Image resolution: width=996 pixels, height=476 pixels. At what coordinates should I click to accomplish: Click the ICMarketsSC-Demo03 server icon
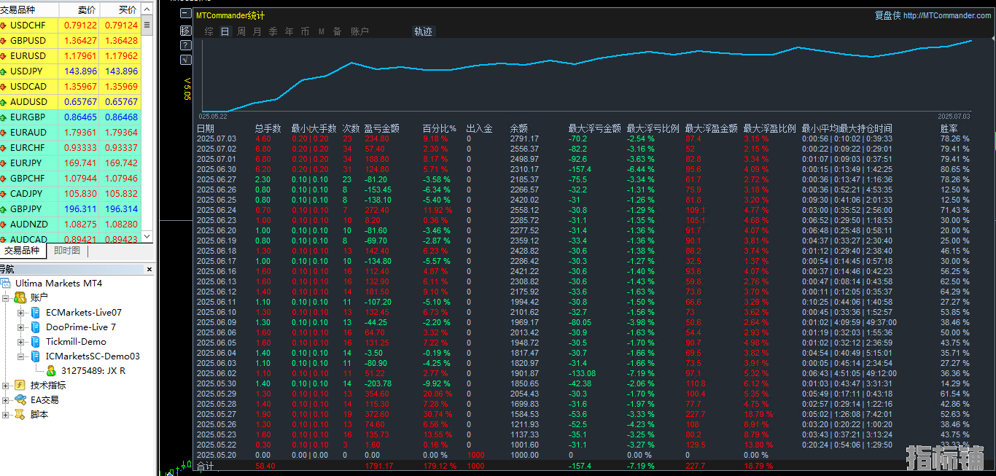coord(35,356)
